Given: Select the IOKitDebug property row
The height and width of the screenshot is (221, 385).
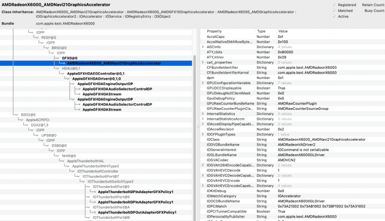Looking at the screenshot, I should point(293,191).
